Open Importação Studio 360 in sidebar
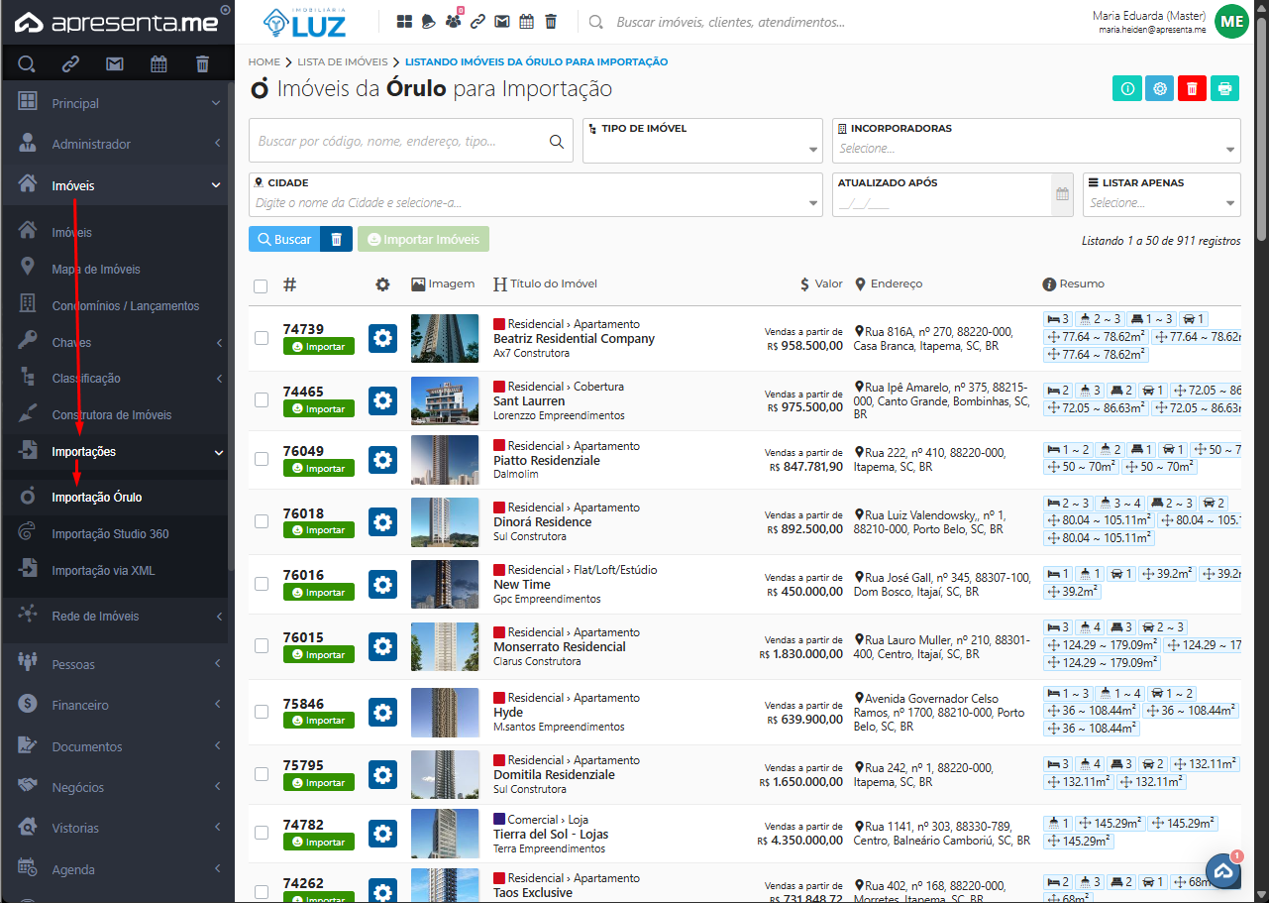 [110, 534]
